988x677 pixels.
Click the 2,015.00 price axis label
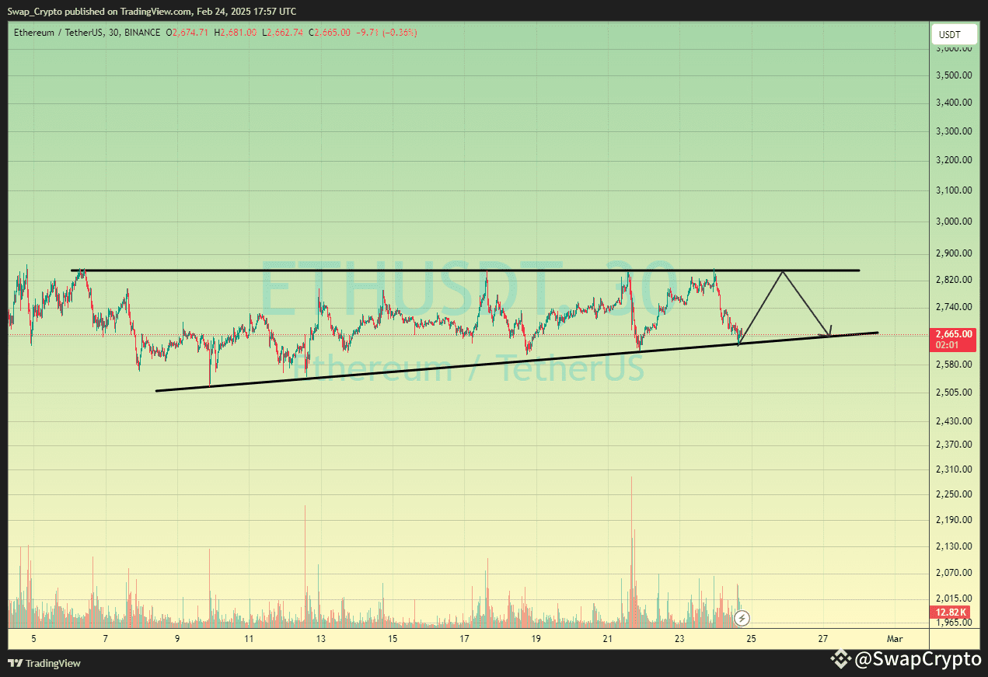pyautogui.click(x=955, y=598)
